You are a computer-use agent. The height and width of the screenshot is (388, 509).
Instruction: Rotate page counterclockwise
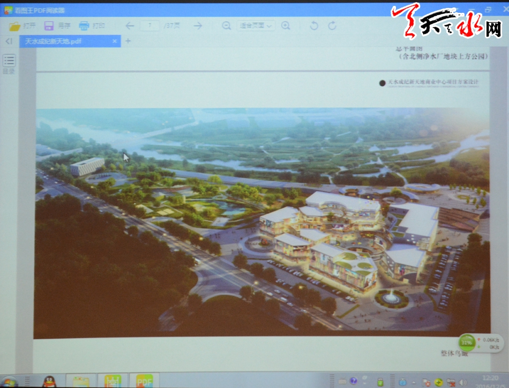point(314,26)
